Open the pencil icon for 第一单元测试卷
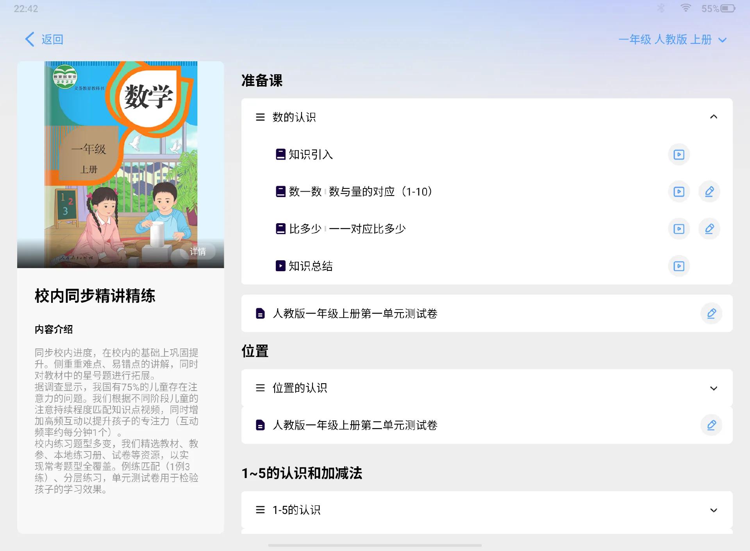750x551 pixels. [x=711, y=313]
